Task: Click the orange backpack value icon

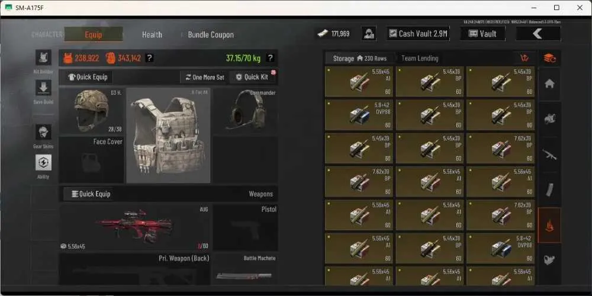Action: (x=110, y=58)
